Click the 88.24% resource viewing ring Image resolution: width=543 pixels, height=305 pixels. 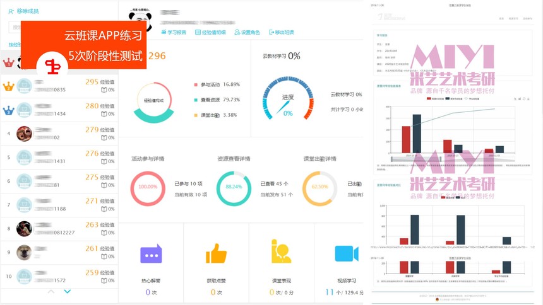point(234,189)
